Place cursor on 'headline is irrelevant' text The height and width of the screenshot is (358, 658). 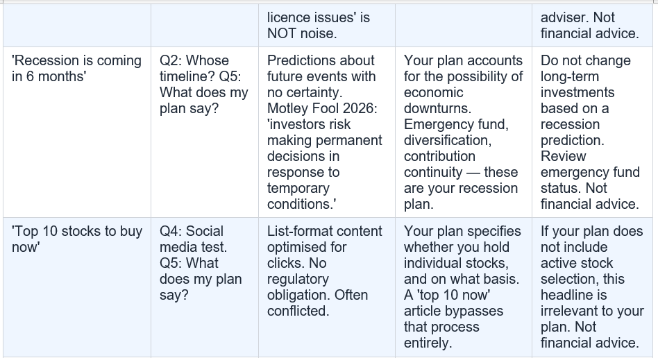[592, 303]
